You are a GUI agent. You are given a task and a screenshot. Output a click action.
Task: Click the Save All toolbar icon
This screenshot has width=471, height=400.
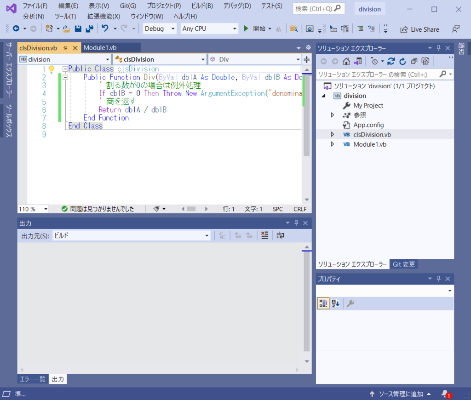89,29
